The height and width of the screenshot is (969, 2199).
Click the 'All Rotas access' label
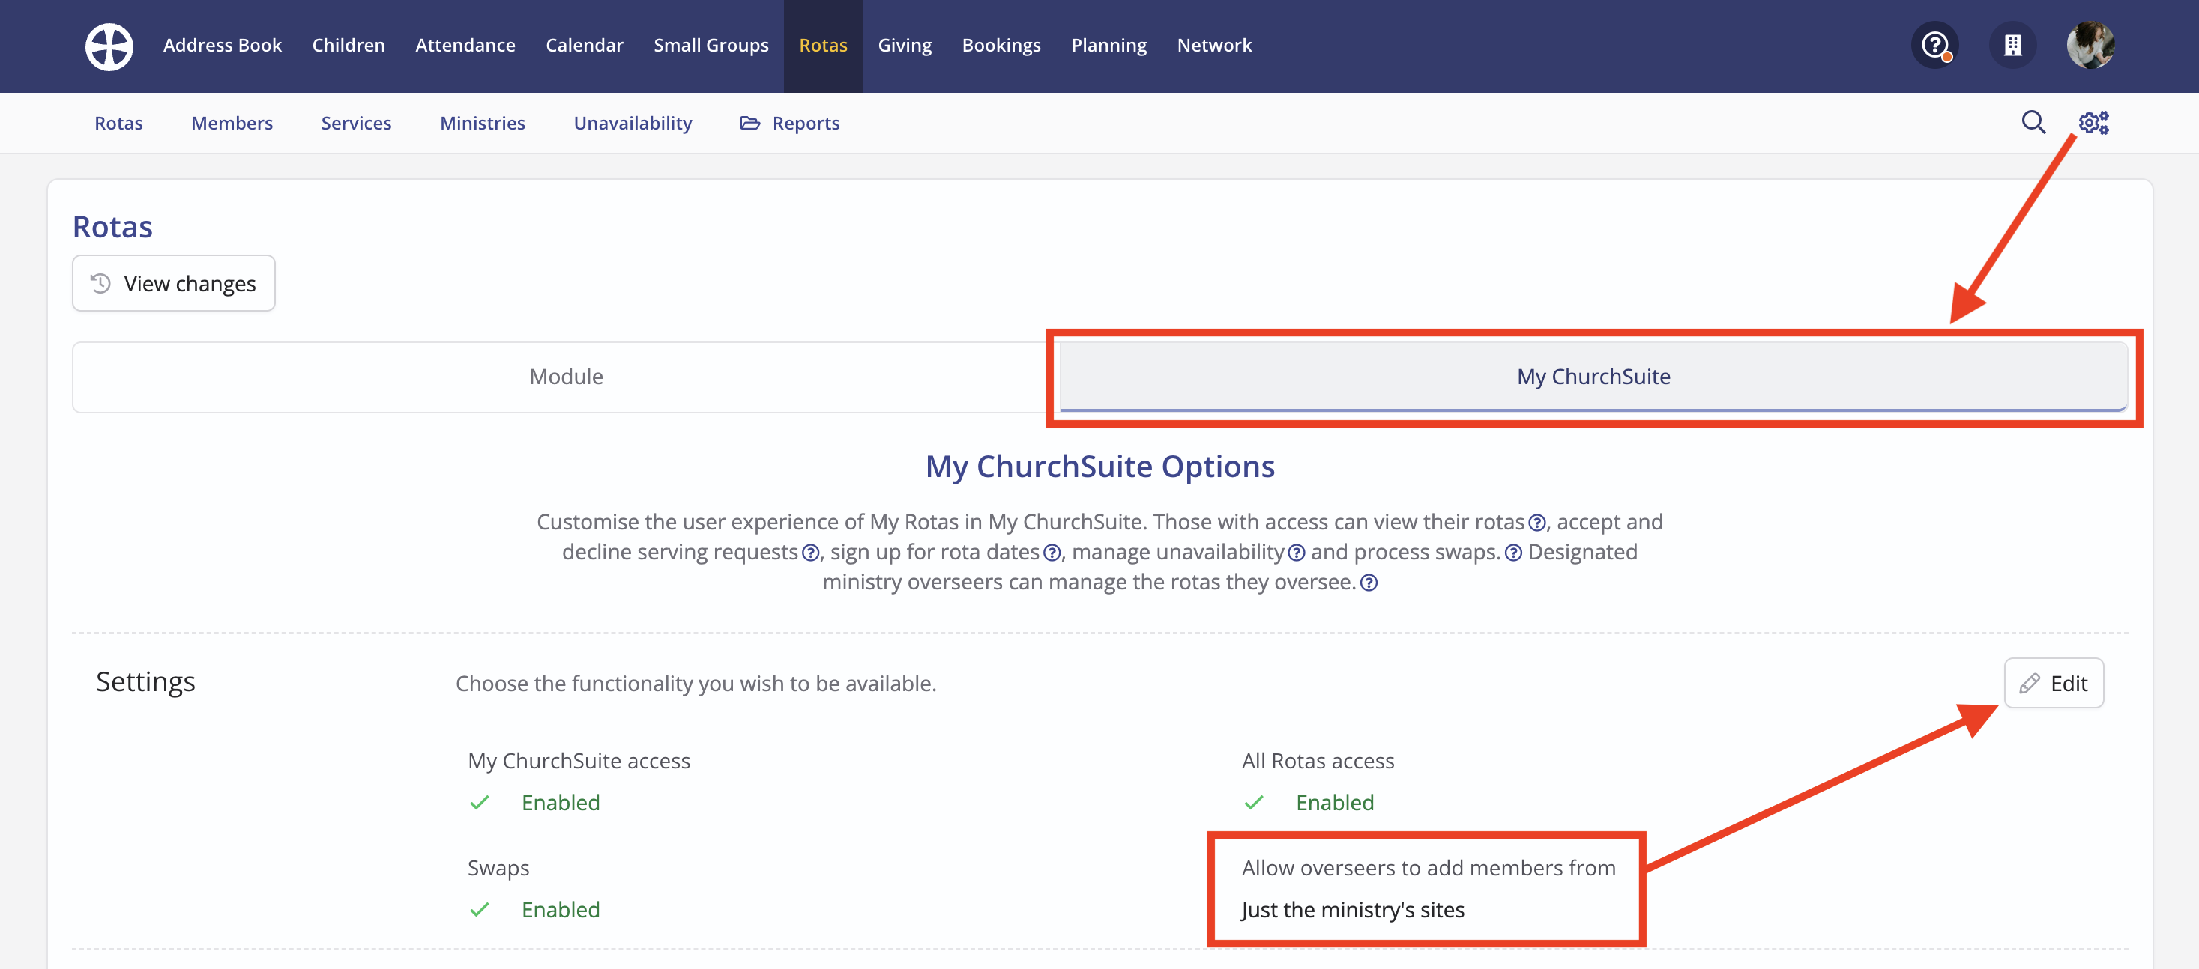[1318, 761]
